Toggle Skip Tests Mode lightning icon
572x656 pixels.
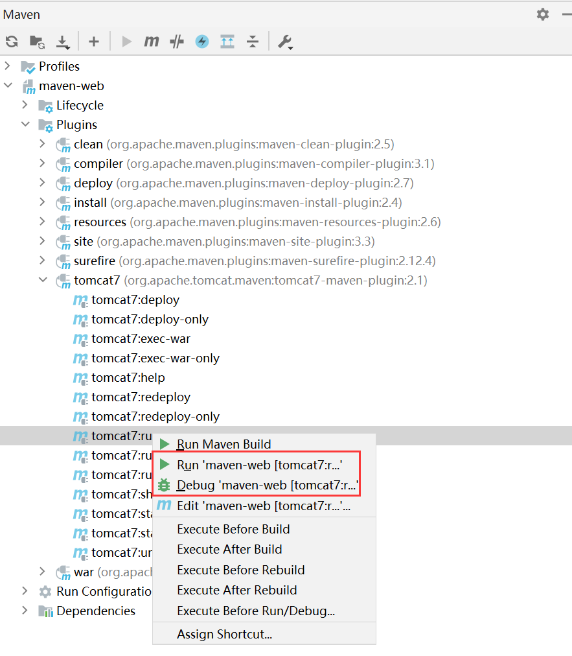202,41
